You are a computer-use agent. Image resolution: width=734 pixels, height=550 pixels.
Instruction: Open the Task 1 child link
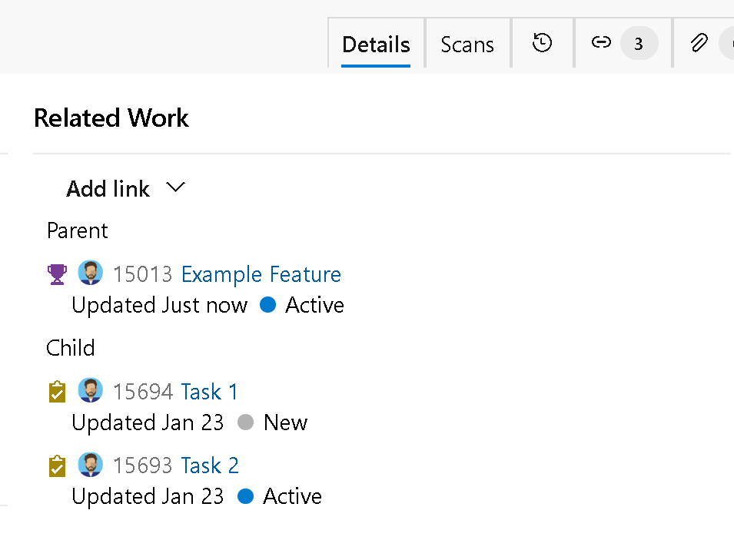click(209, 392)
